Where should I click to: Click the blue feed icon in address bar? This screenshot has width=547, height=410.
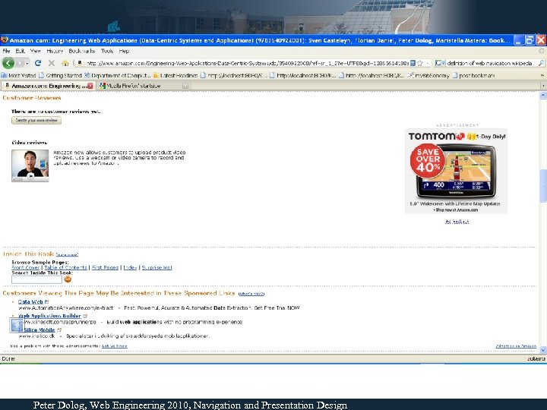click(x=413, y=63)
